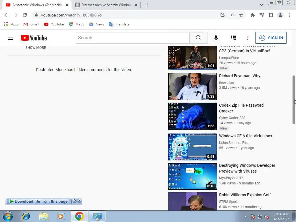Open Destroying Windows Developer Preview thumbnail
Image resolution: width=296 pixels, height=222 pixels.
[x=192, y=176]
